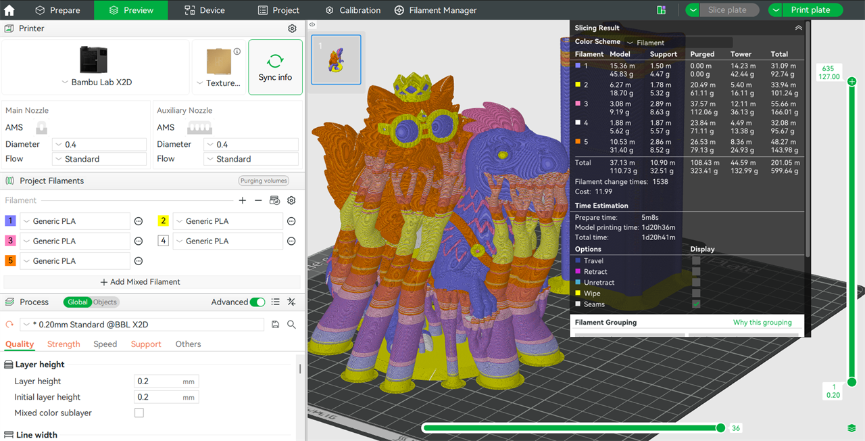The image size is (865, 441).
Task: Click filament 2 yellow color swatch
Action: click(x=163, y=221)
